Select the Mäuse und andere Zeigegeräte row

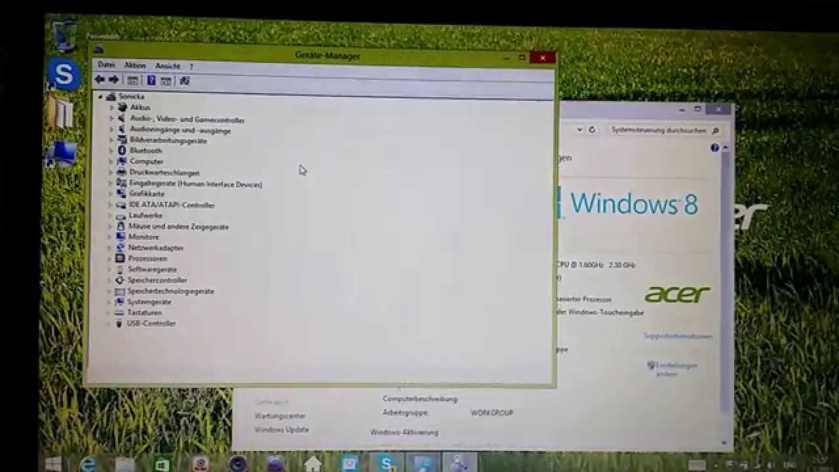178,226
